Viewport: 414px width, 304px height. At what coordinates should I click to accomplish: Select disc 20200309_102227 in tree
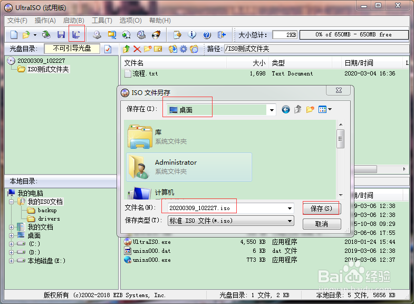(41, 61)
